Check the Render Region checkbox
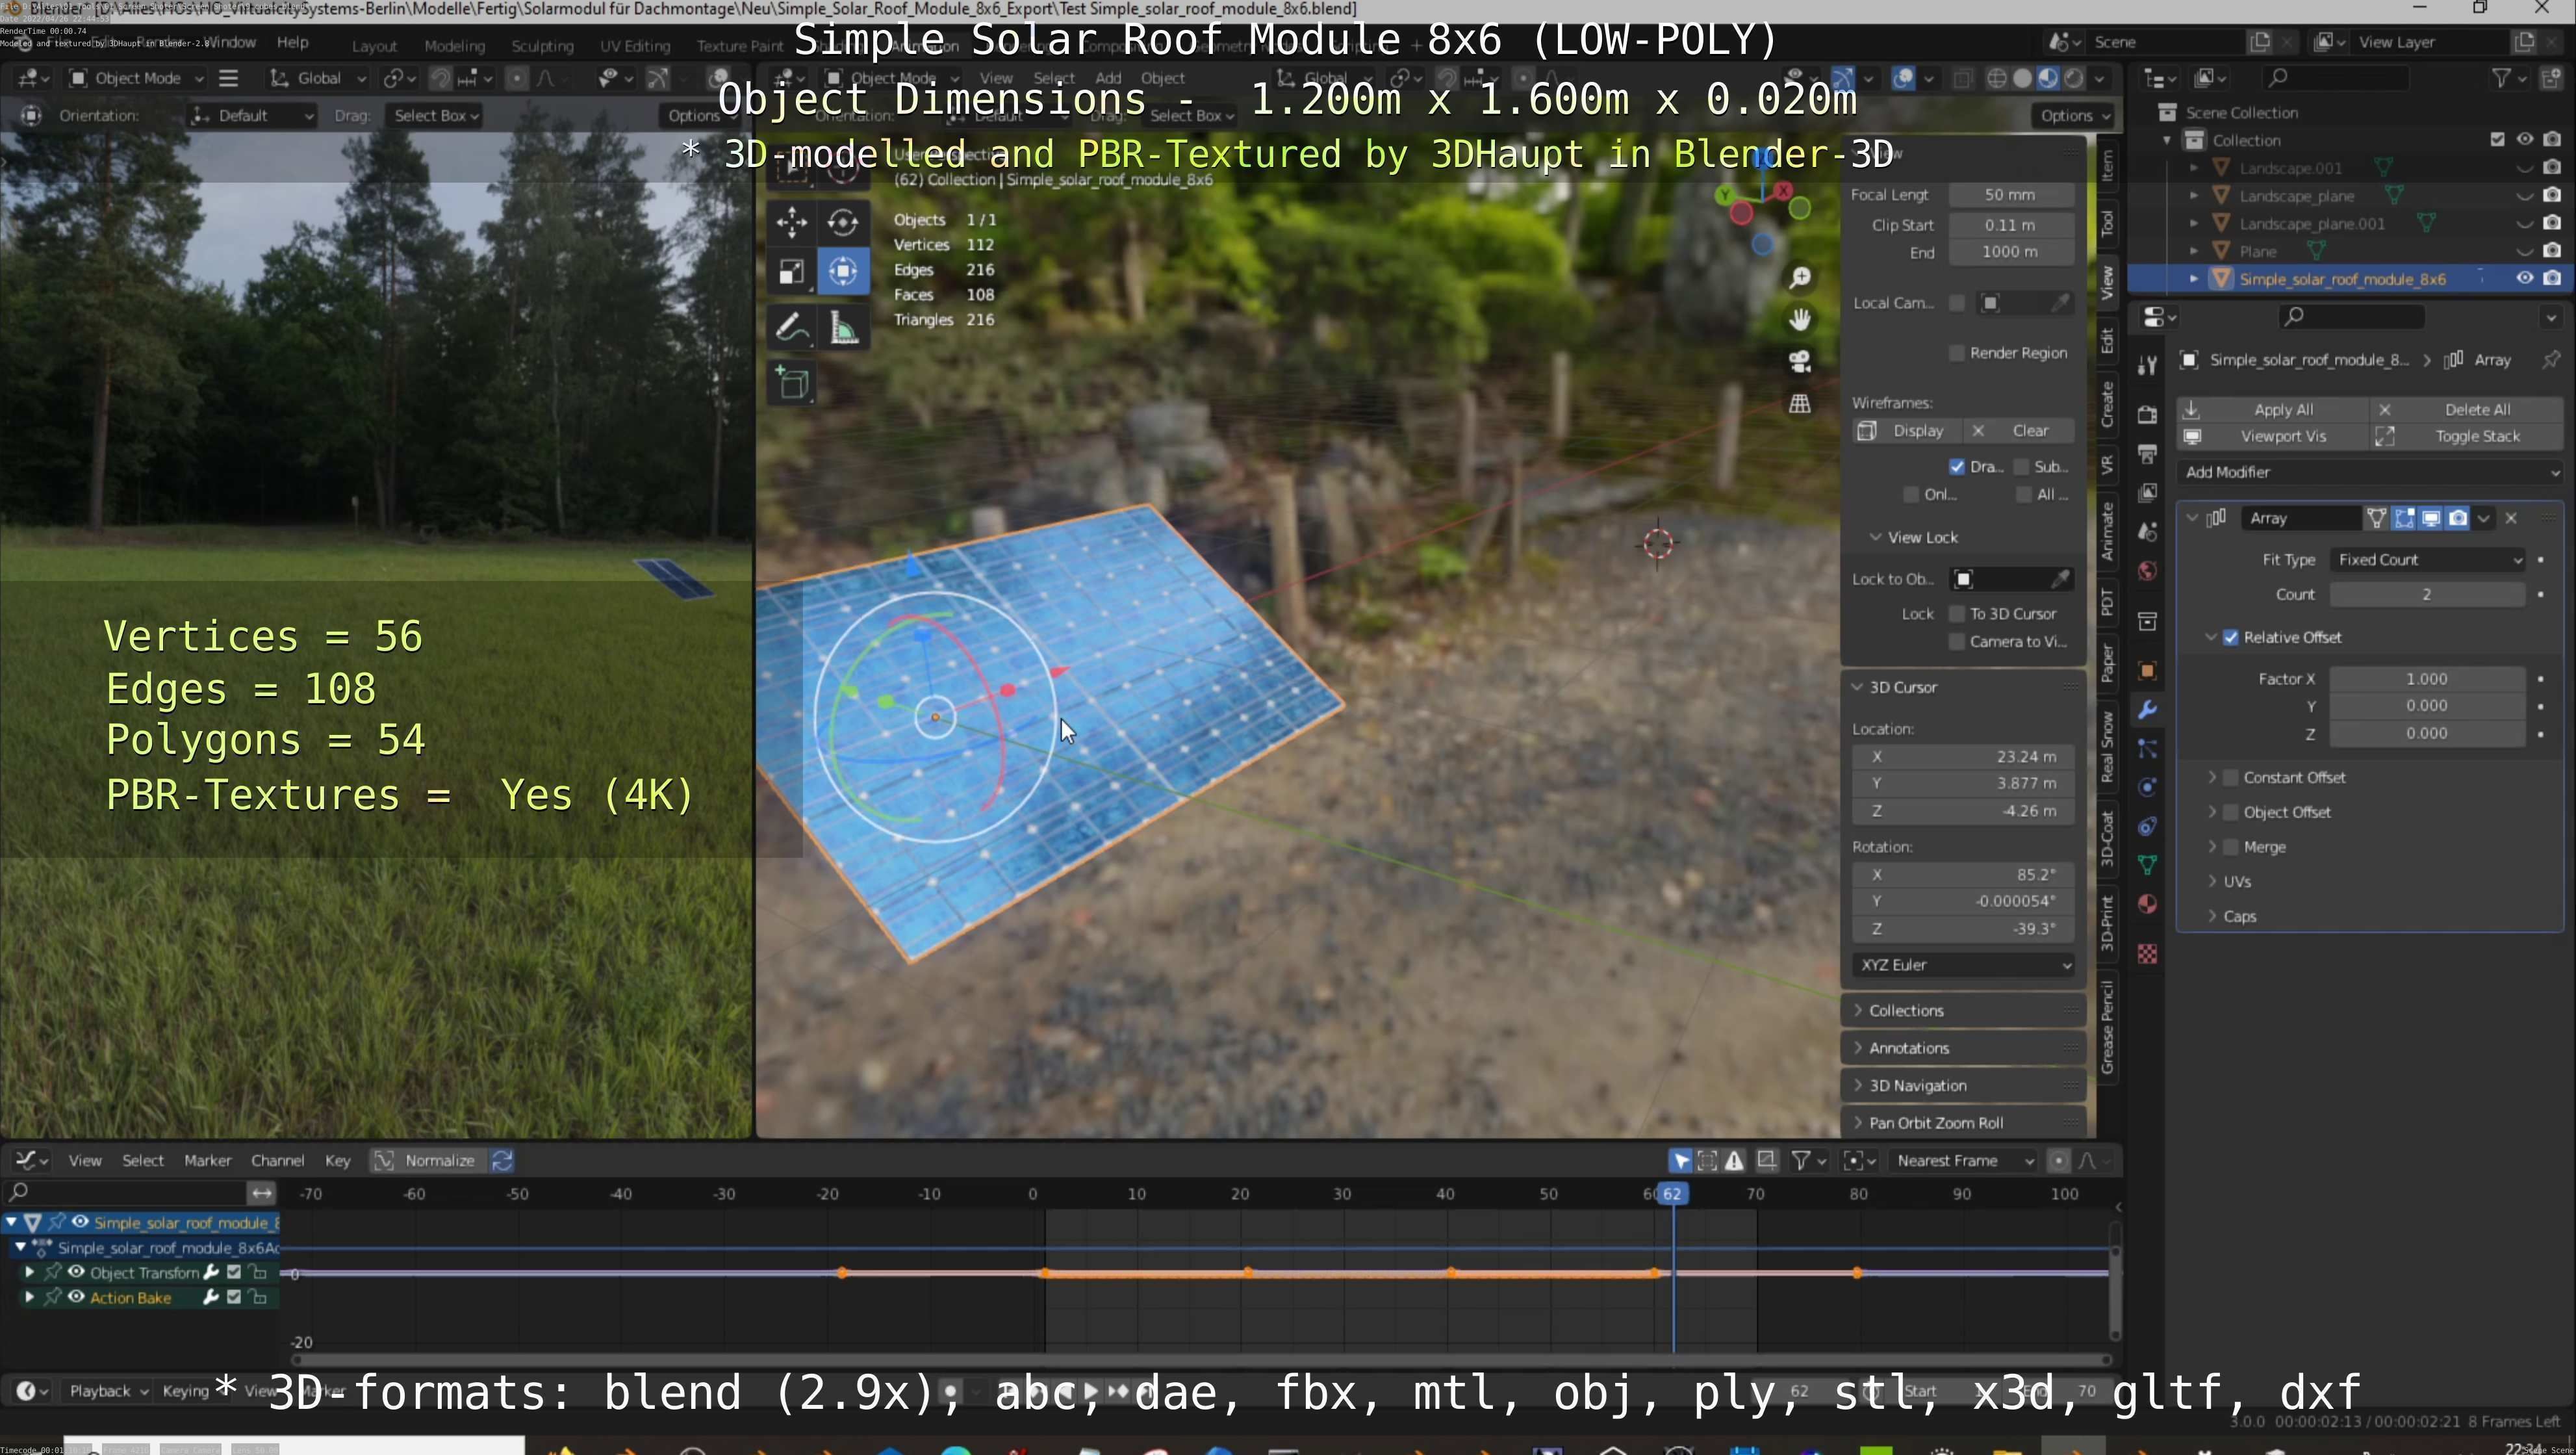 [x=1956, y=353]
